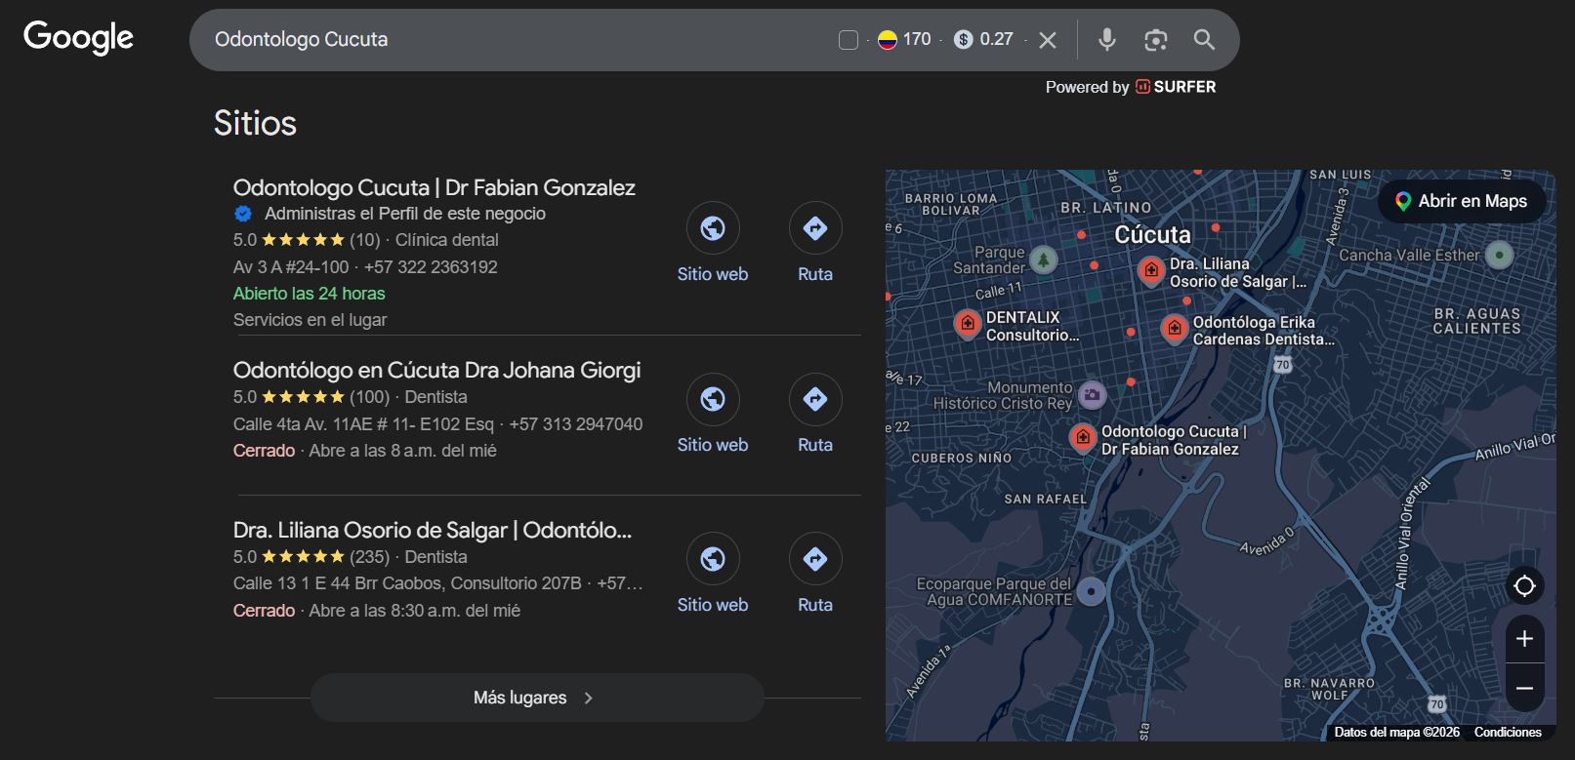Click the SURFER branding link
1575x760 pixels.
coord(1176,87)
